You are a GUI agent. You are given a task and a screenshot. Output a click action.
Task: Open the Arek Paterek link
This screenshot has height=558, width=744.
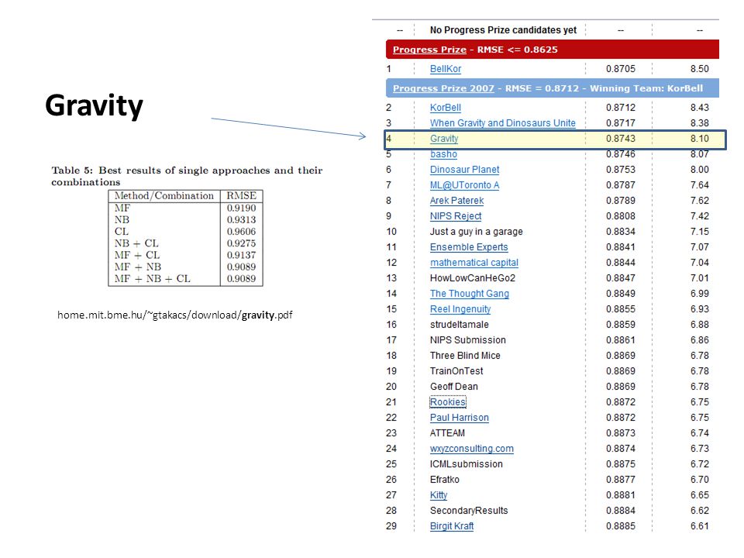(456, 201)
